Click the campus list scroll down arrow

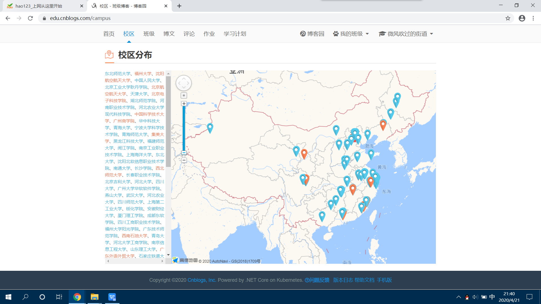pos(168,255)
